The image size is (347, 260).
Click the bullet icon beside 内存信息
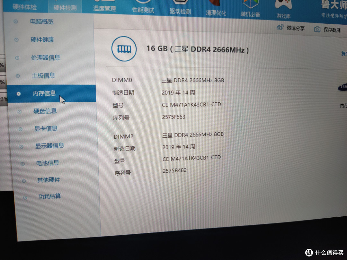point(19,94)
